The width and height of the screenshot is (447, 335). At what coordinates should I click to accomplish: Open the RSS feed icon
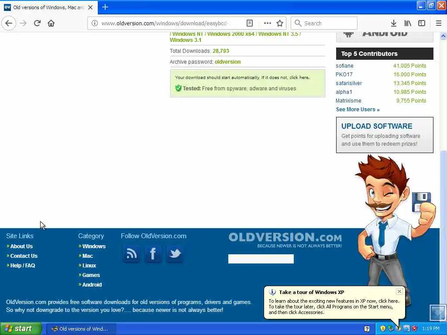point(131,253)
